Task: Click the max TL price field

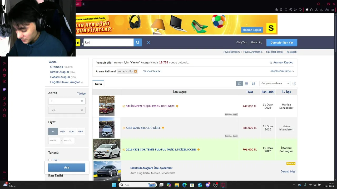Action: pos(69,140)
